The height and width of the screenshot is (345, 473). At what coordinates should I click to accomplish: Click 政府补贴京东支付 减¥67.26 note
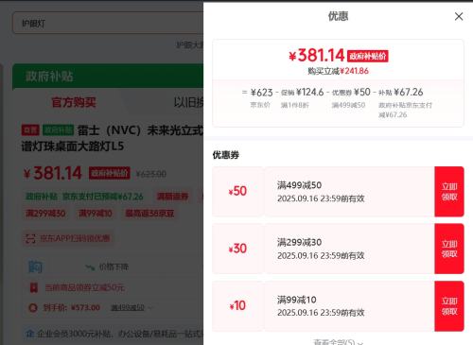[405, 110]
